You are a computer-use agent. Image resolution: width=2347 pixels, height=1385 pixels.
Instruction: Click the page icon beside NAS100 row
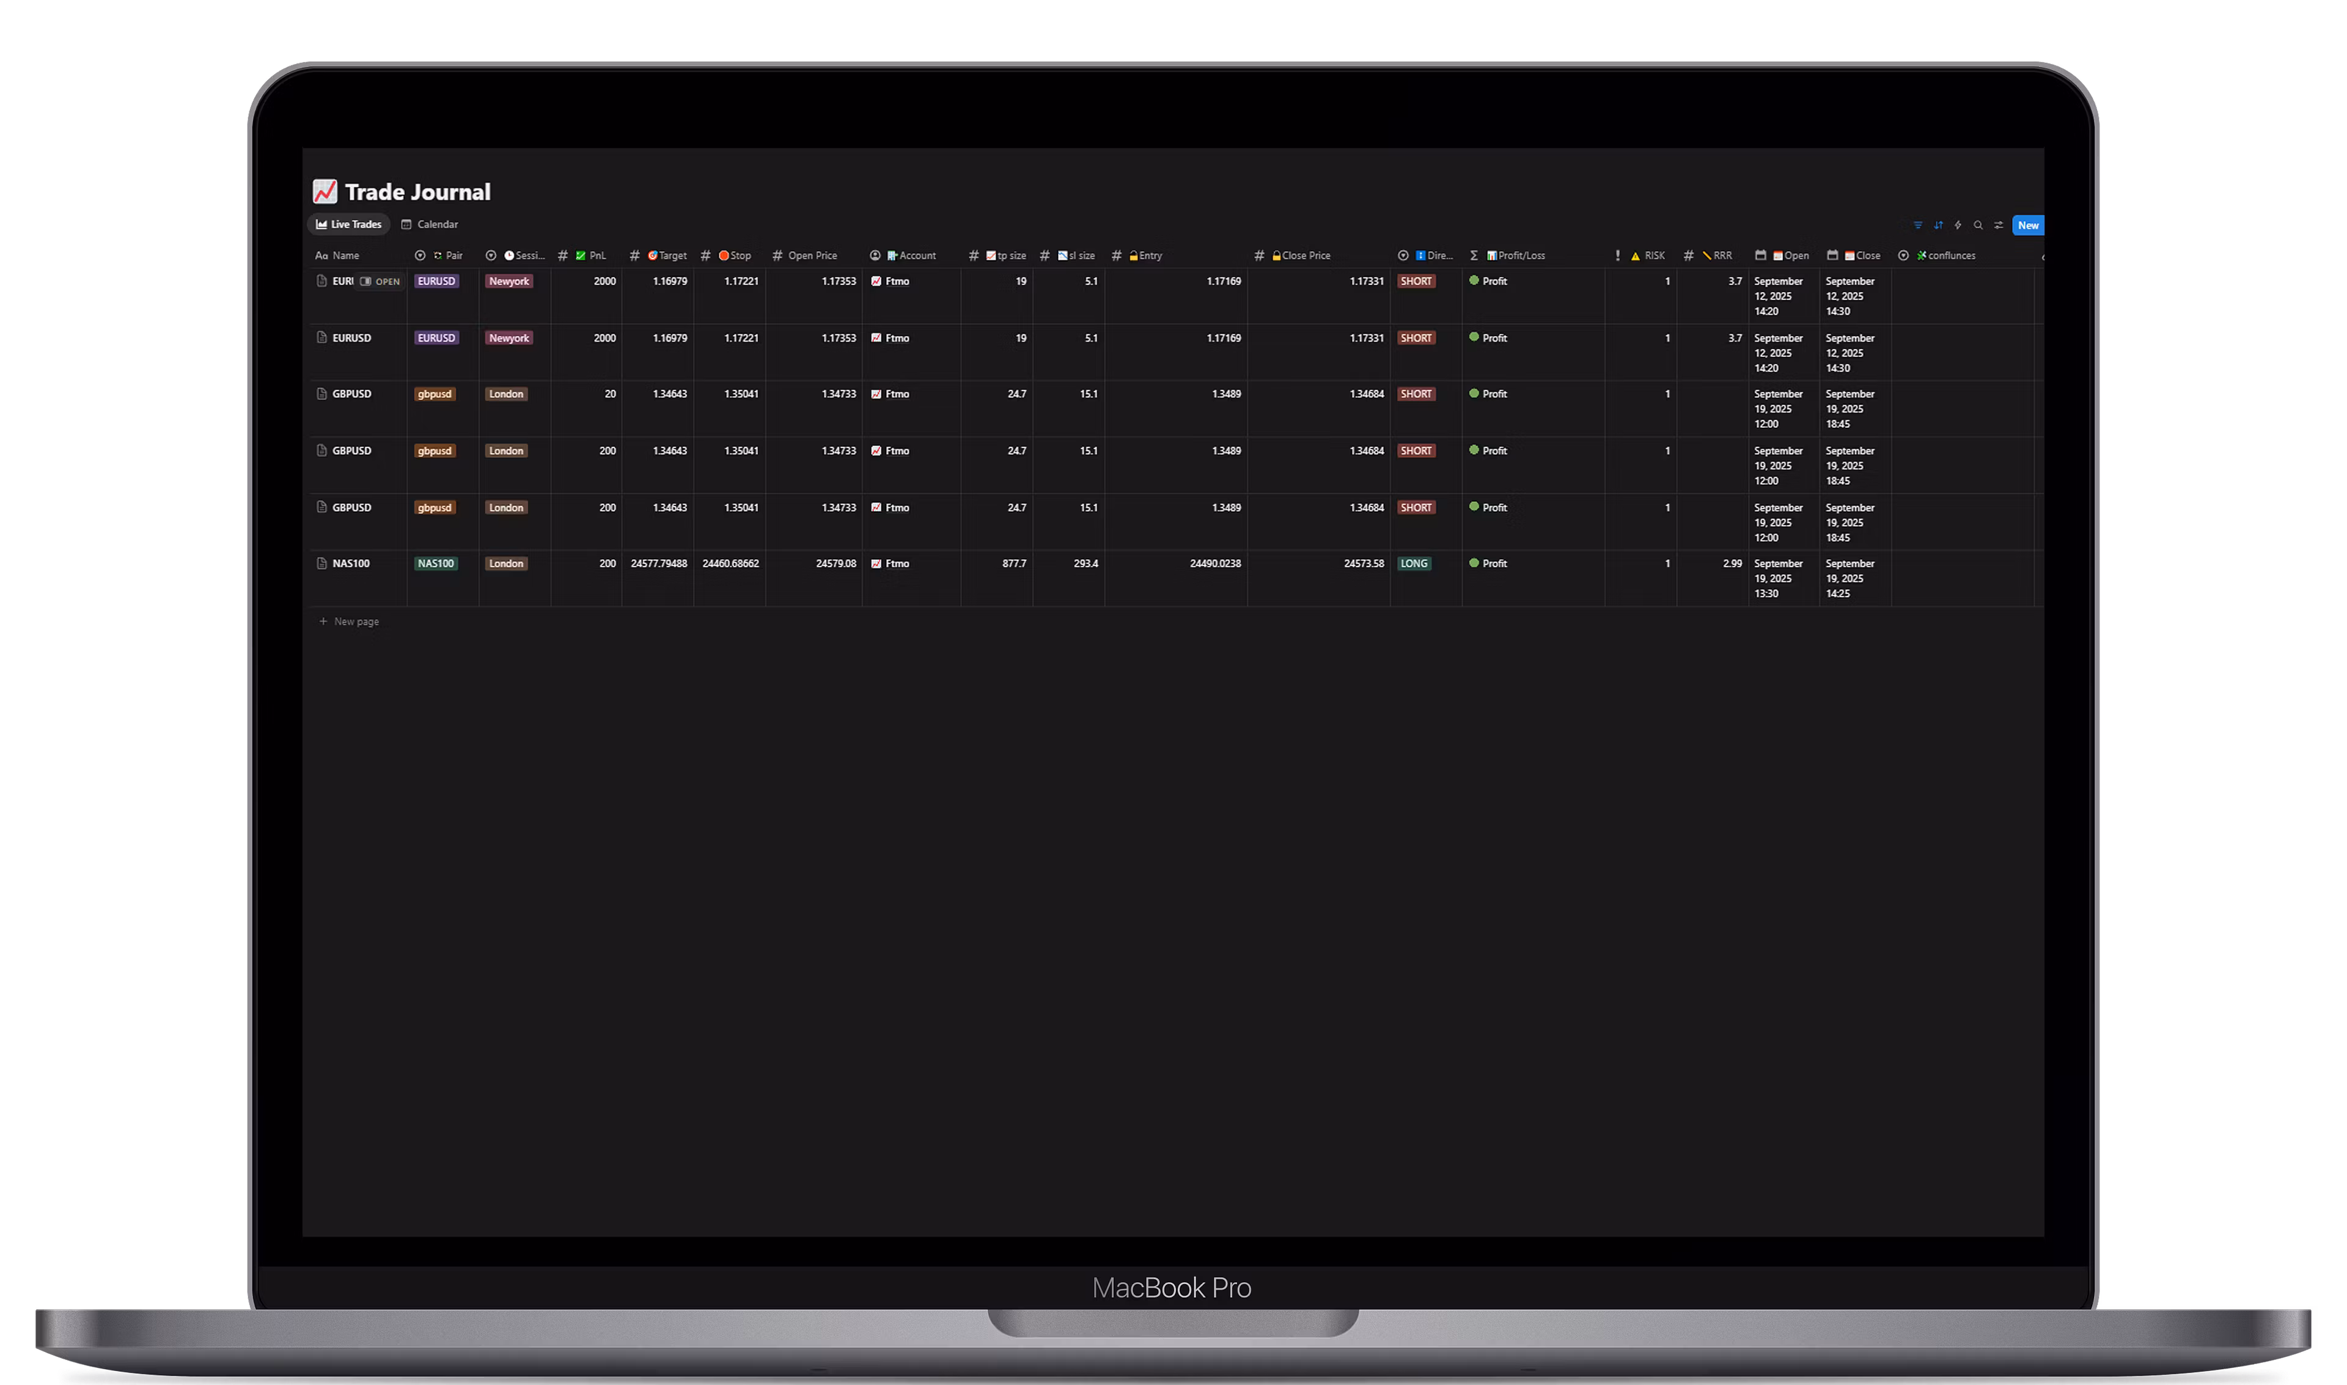point(322,564)
